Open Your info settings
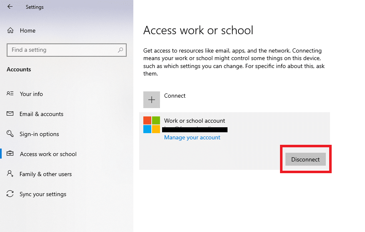Screen dimensions: 365x232 pos(31,94)
